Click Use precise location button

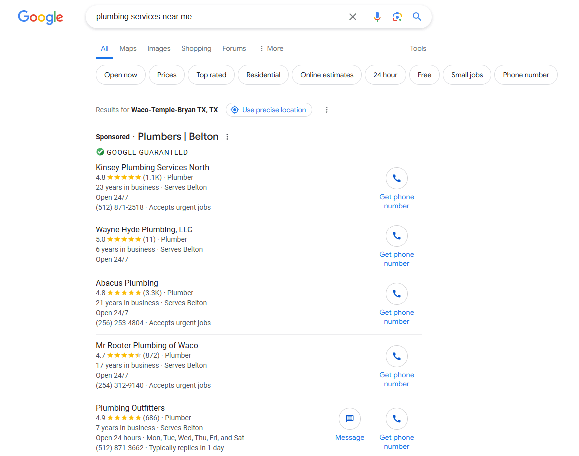269,110
